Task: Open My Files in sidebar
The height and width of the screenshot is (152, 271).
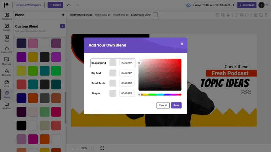Action: (7, 106)
